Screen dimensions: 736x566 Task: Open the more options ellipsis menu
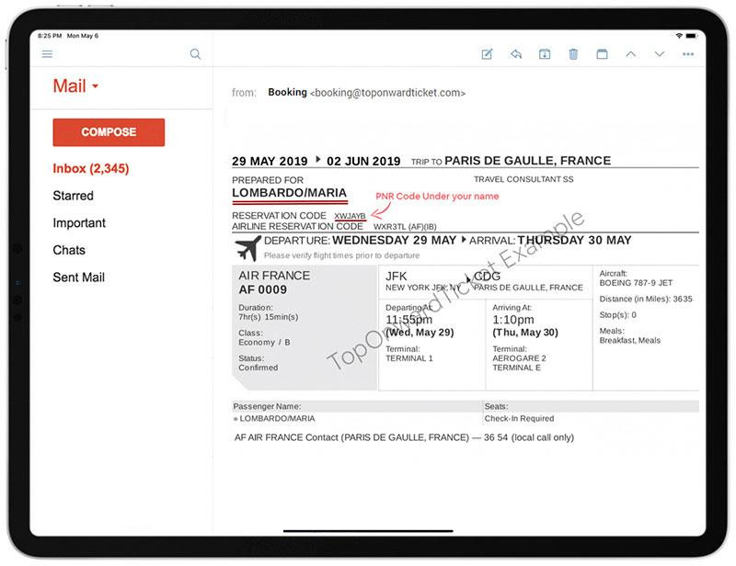pyautogui.click(x=688, y=54)
